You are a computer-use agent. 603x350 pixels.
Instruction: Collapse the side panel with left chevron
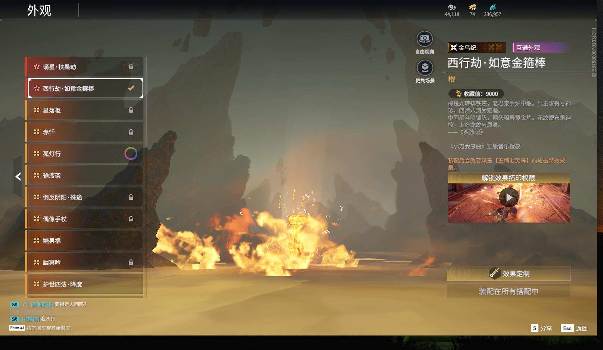pos(18,177)
